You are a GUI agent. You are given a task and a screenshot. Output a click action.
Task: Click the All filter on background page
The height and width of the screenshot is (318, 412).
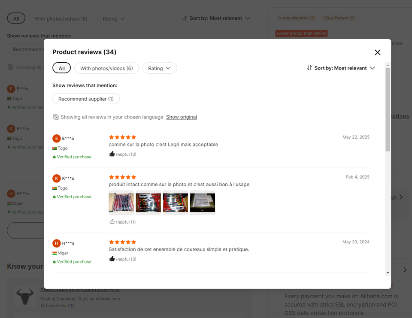click(16, 18)
